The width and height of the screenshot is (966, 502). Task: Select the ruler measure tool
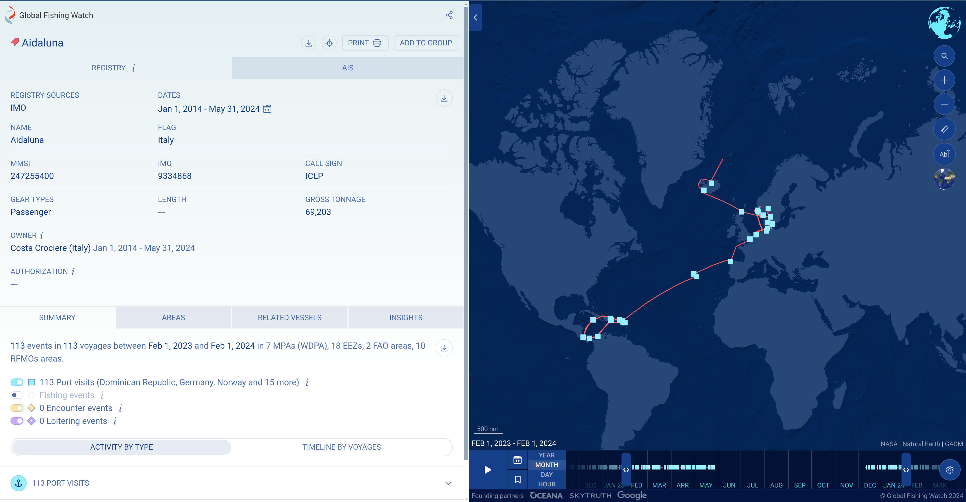click(x=944, y=129)
